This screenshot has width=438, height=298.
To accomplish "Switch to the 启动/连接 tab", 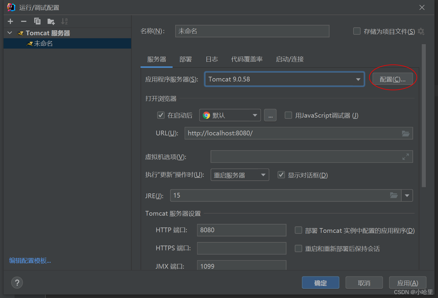I will (x=290, y=59).
